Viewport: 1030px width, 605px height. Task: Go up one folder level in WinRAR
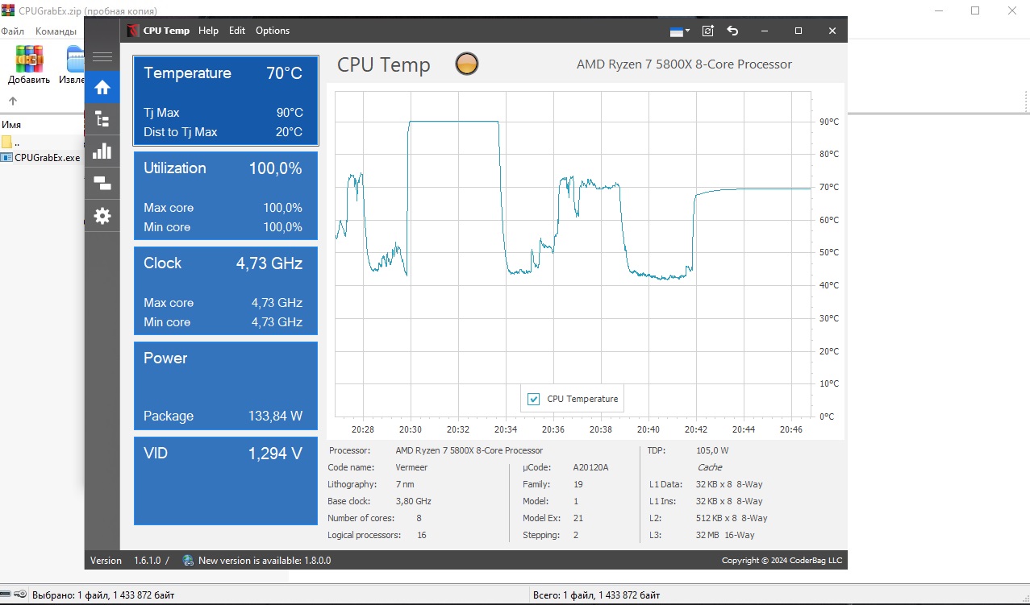click(x=12, y=102)
